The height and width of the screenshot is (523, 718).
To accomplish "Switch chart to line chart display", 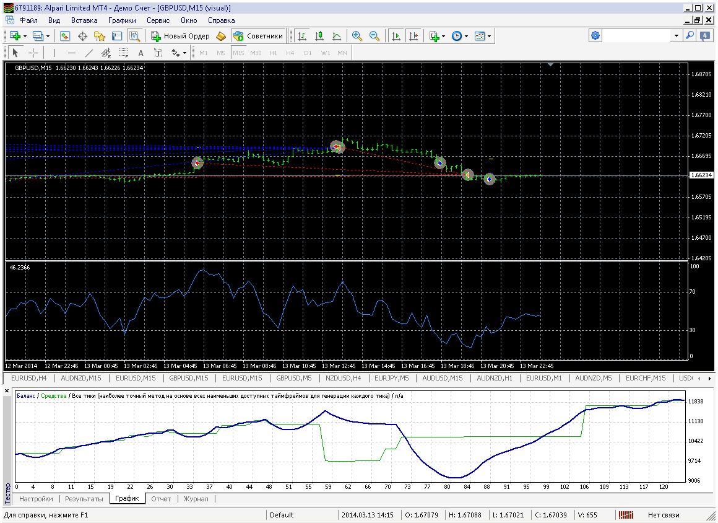I will click(x=337, y=36).
